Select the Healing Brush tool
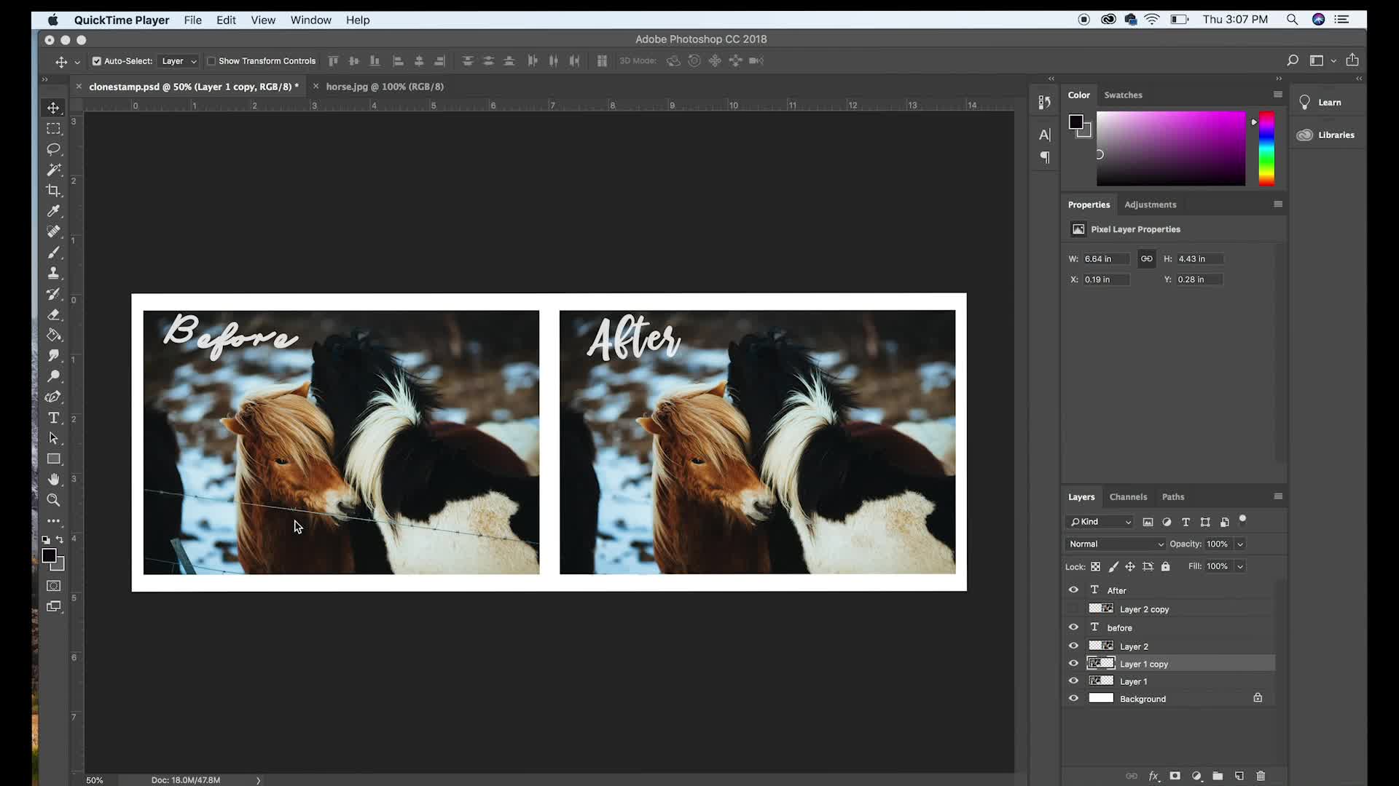 tap(53, 231)
